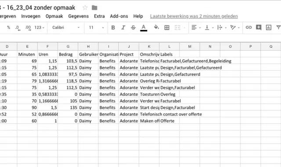Open the Help menu
Viewport: 281px width, 167px height.
point(138,16)
